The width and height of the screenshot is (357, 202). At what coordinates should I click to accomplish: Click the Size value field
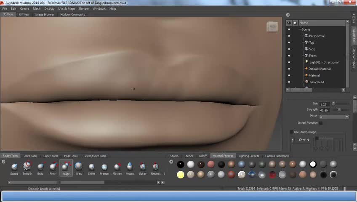[x=325, y=104]
